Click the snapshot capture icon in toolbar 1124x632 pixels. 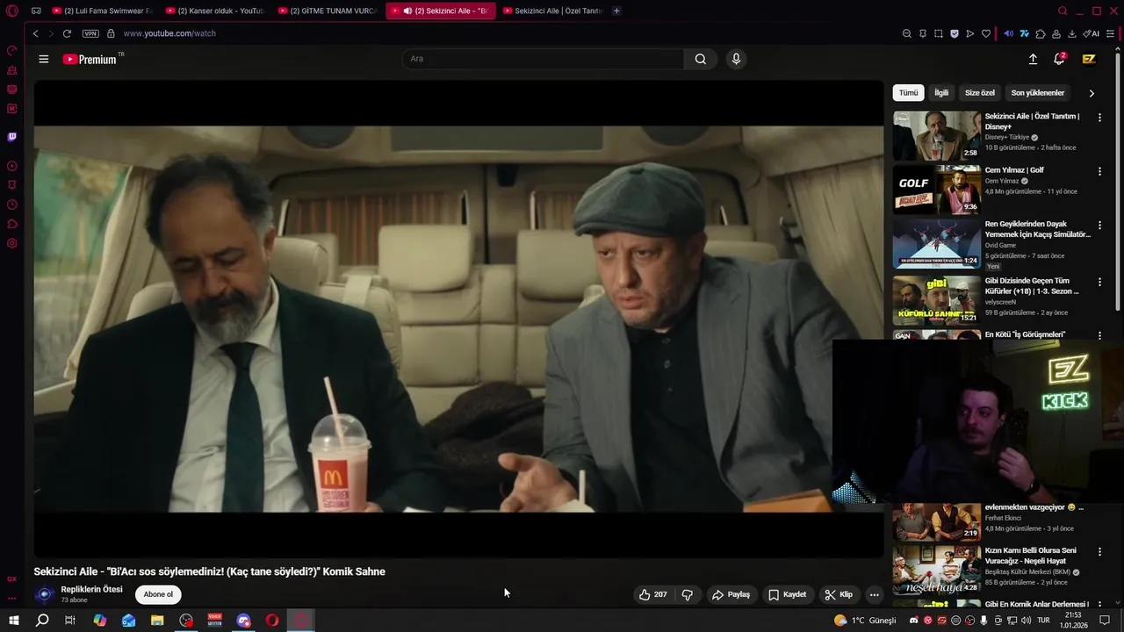click(x=939, y=33)
